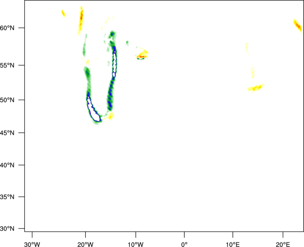Click the yellow-red streak near 61°N 21°W
Screen dimensions: 304x247
coord(81,20)
